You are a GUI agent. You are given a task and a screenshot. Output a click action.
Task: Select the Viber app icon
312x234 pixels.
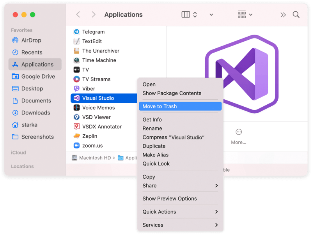76,88
